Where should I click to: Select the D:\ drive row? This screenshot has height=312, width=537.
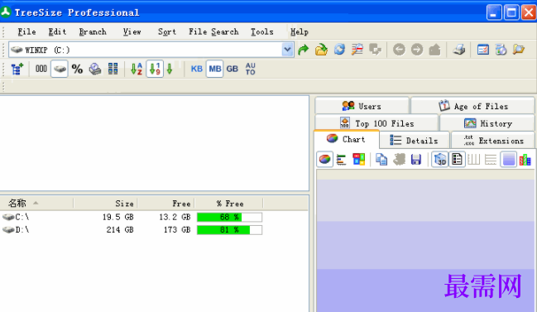coord(154,230)
